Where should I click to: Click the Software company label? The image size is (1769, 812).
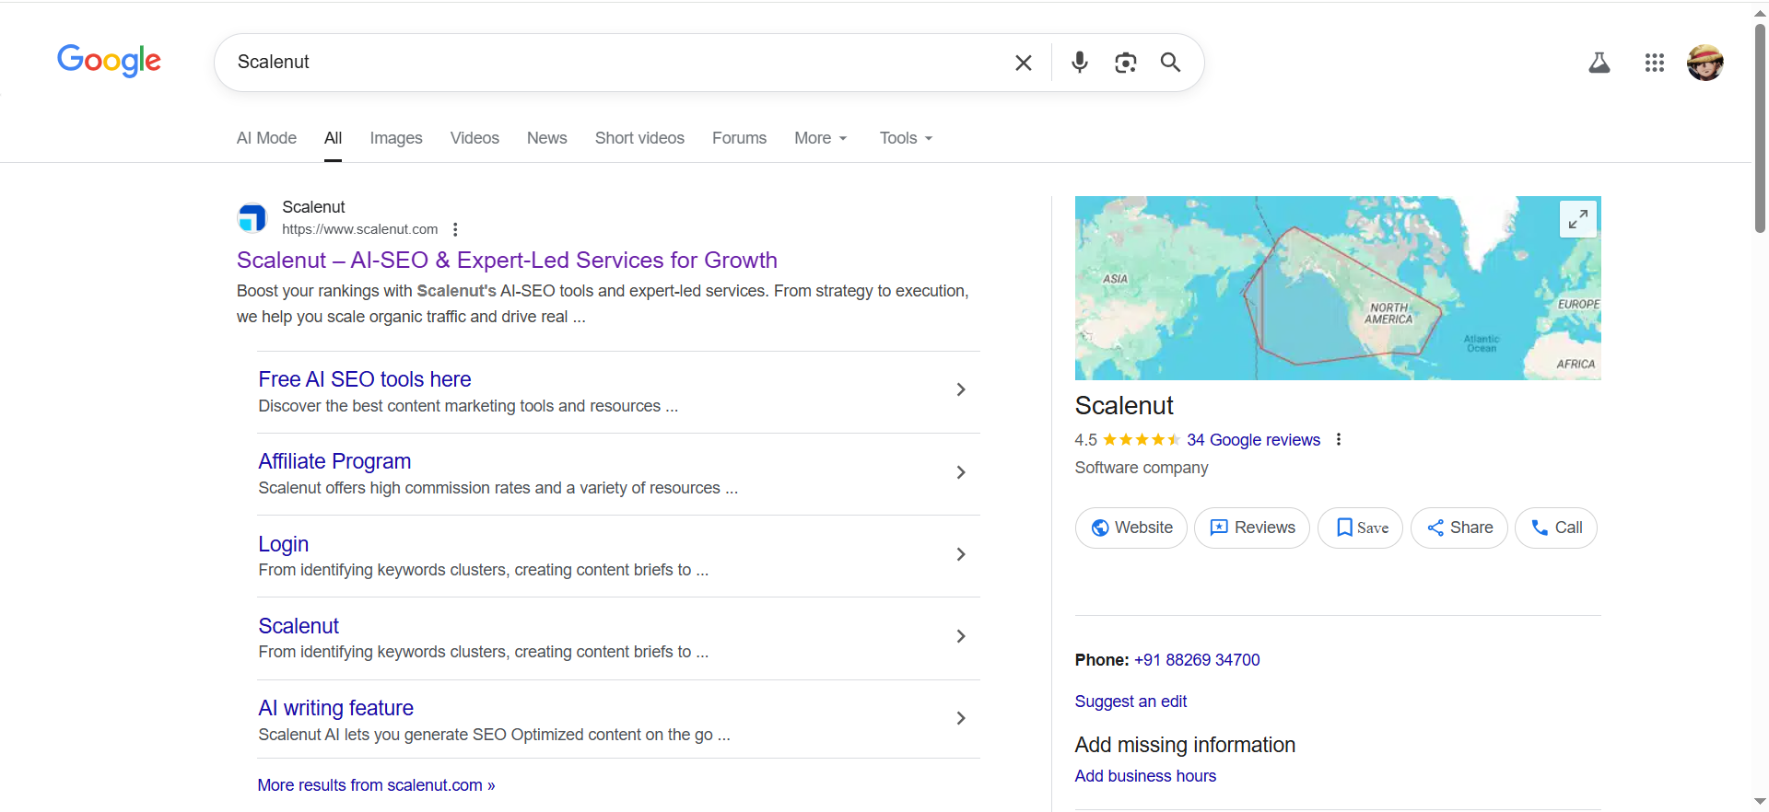tap(1142, 468)
